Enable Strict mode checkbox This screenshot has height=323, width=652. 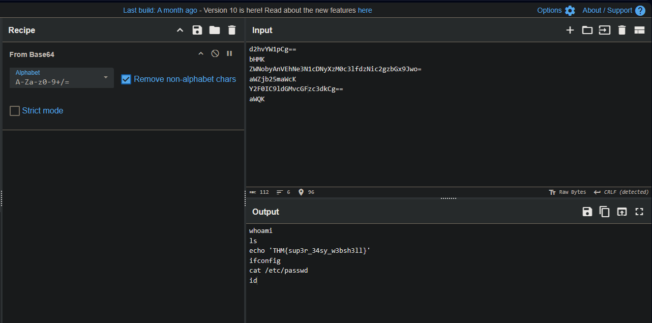point(15,111)
